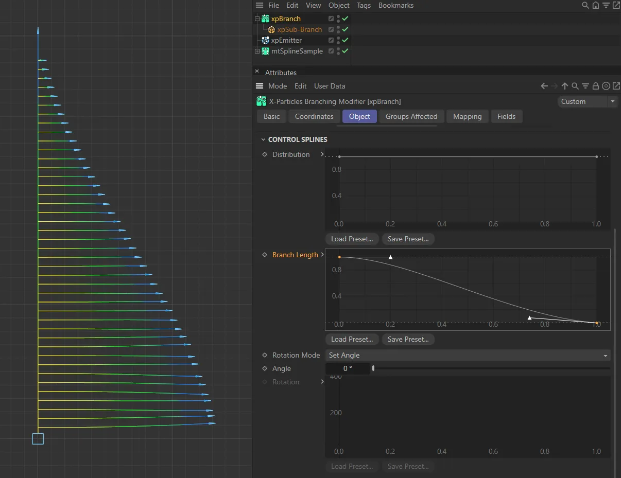Screen dimensions: 621x478
Task: Lock the Attributes panel
Action: point(596,86)
